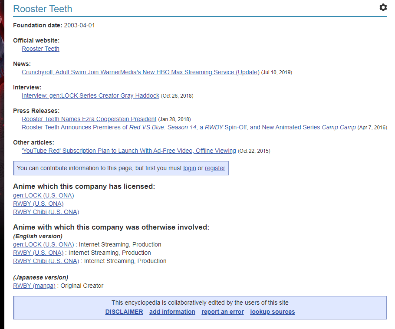
Task: Open Ezra Cooperstein President press release
Action: (89, 119)
